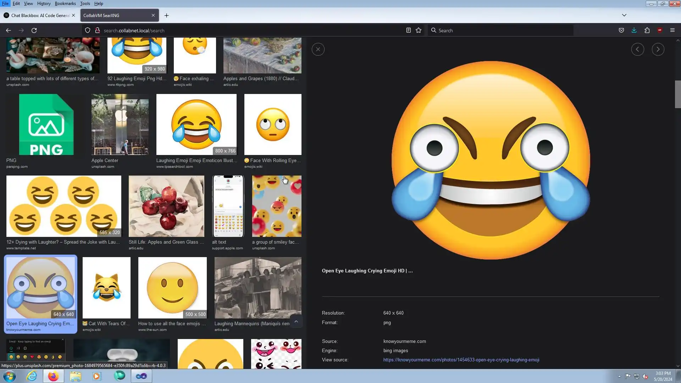
Task: Open the Bookmarks menu
Action: pos(65,4)
